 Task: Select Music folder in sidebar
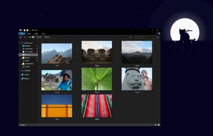[27, 61]
